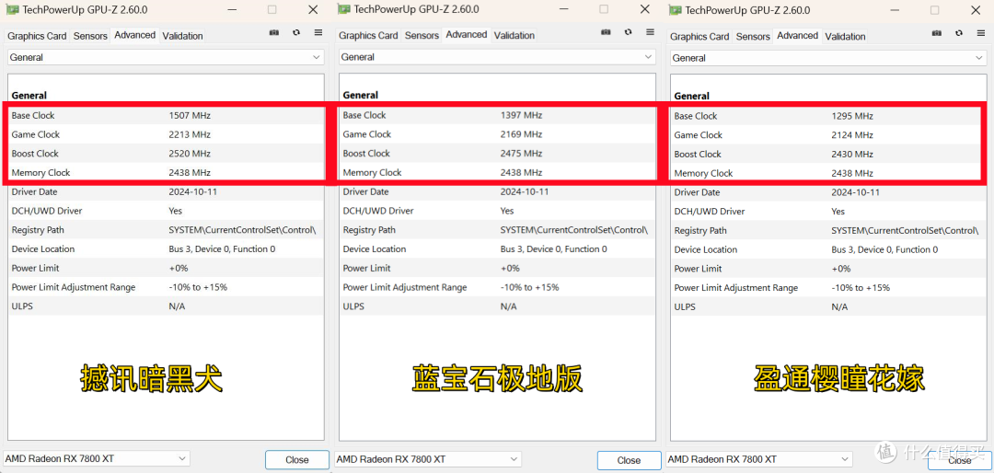Camera screenshot icon in middle GPU-Z window
The image size is (994, 473).
point(606,32)
